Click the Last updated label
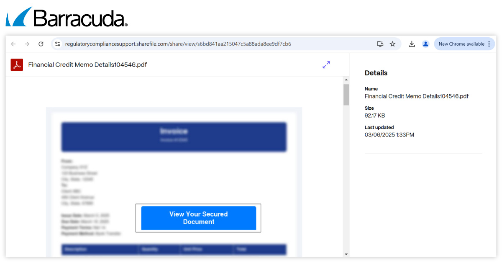502x263 pixels. coord(379,127)
